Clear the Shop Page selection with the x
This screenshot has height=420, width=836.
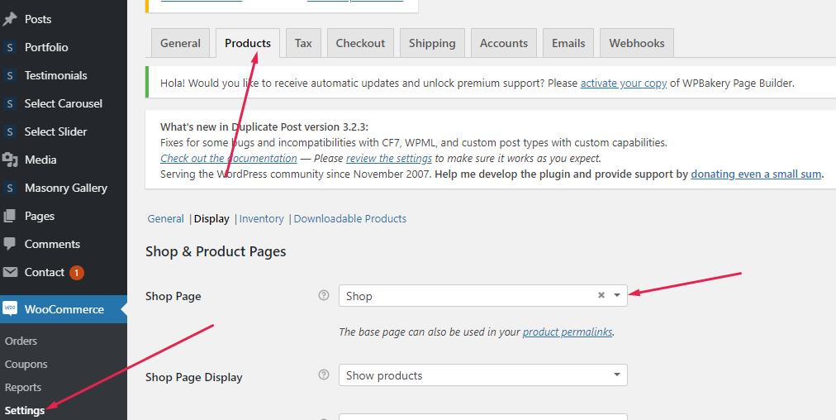[601, 295]
